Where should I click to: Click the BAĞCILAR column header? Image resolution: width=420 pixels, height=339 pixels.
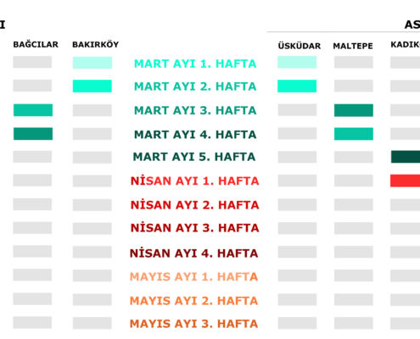[36, 44]
